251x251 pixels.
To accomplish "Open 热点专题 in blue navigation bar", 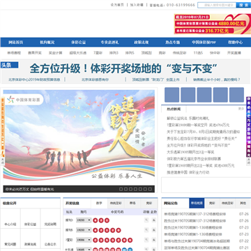I will [173, 43].
